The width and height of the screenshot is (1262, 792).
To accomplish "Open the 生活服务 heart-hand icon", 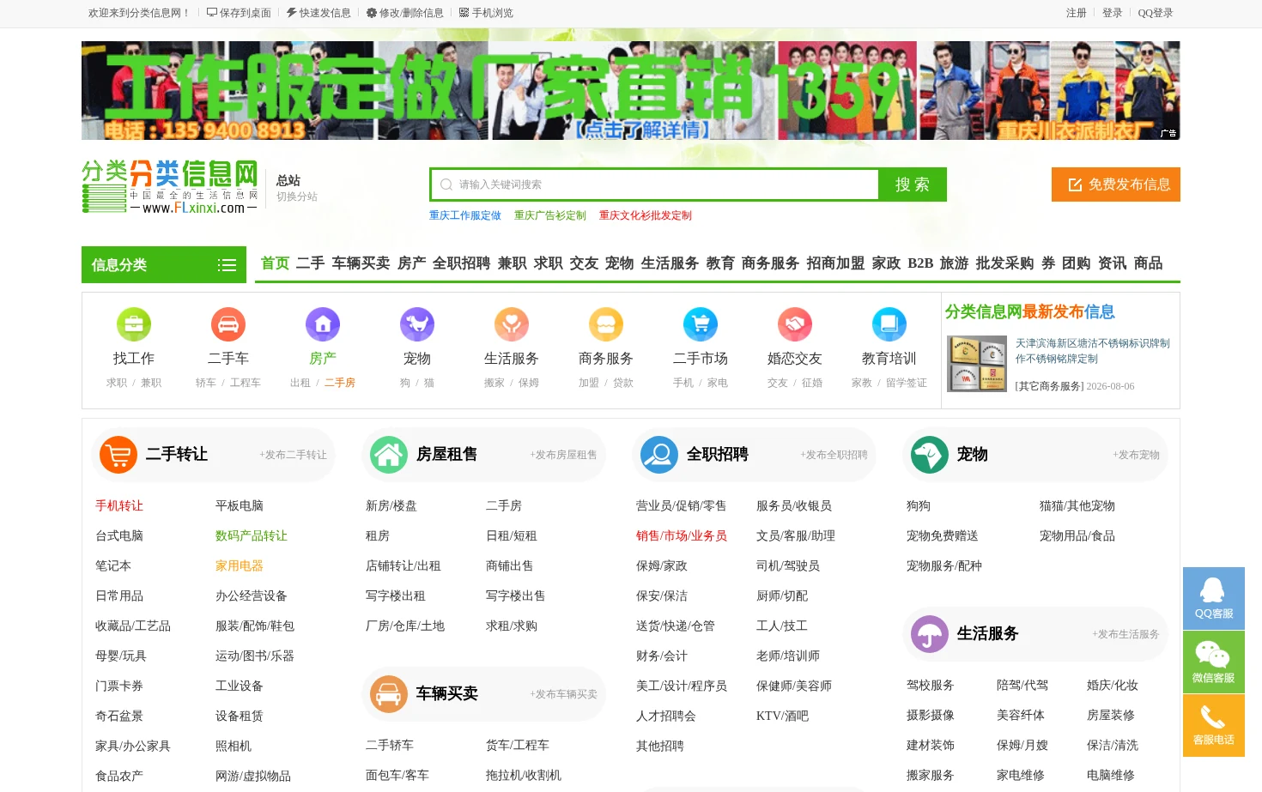I will point(512,324).
